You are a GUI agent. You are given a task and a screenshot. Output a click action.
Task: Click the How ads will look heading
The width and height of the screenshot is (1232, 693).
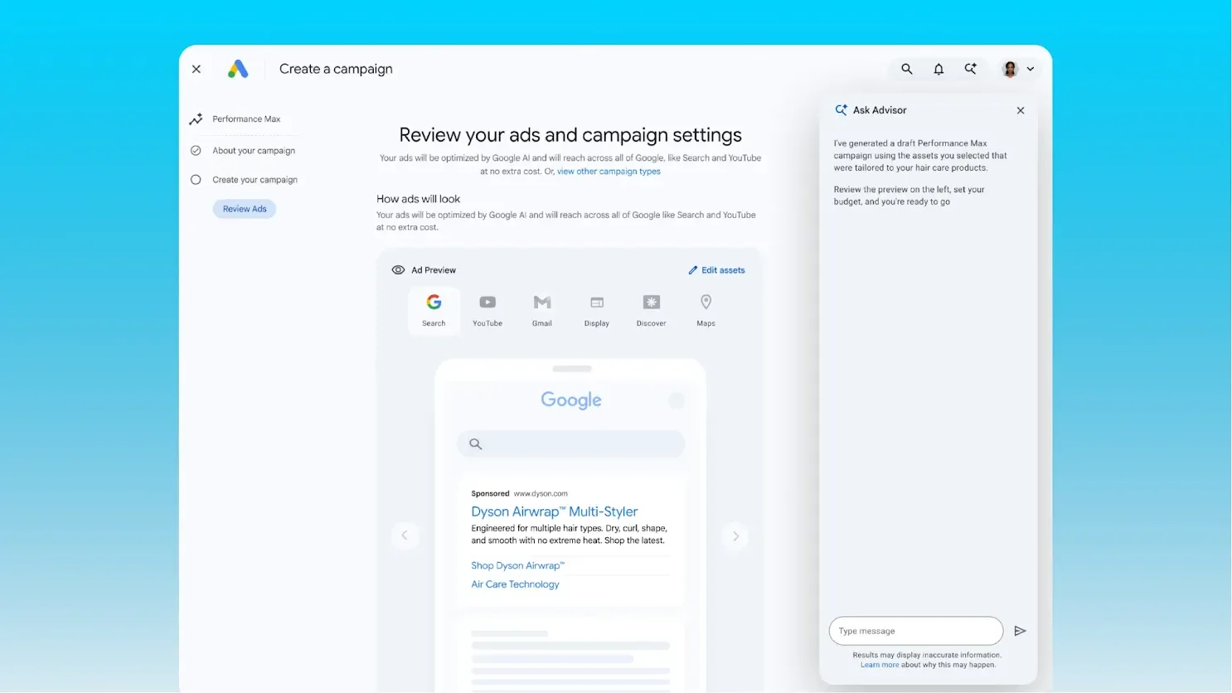point(418,199)
